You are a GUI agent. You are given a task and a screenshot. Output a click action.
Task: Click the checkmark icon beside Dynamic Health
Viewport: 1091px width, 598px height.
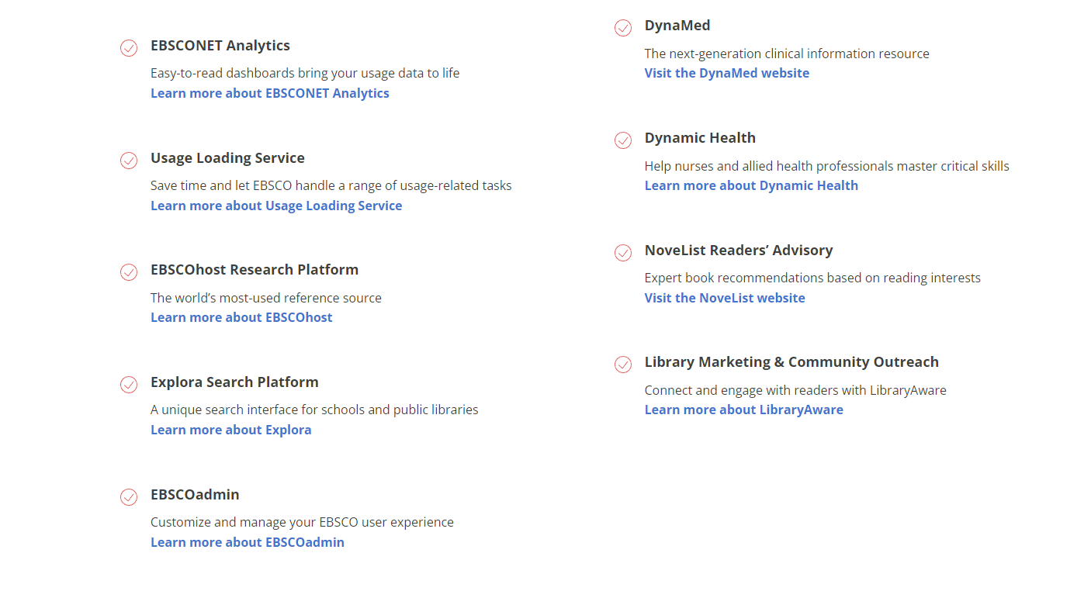[x=623, y=140]
